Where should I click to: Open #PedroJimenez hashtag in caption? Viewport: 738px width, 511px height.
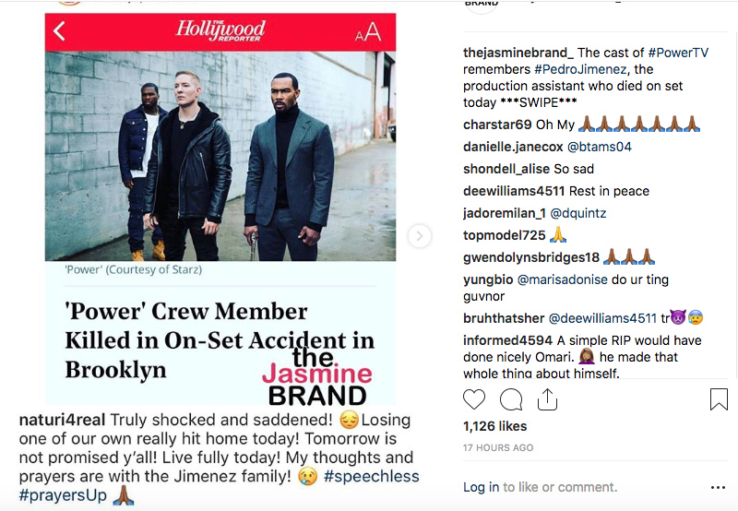[580, 69]
